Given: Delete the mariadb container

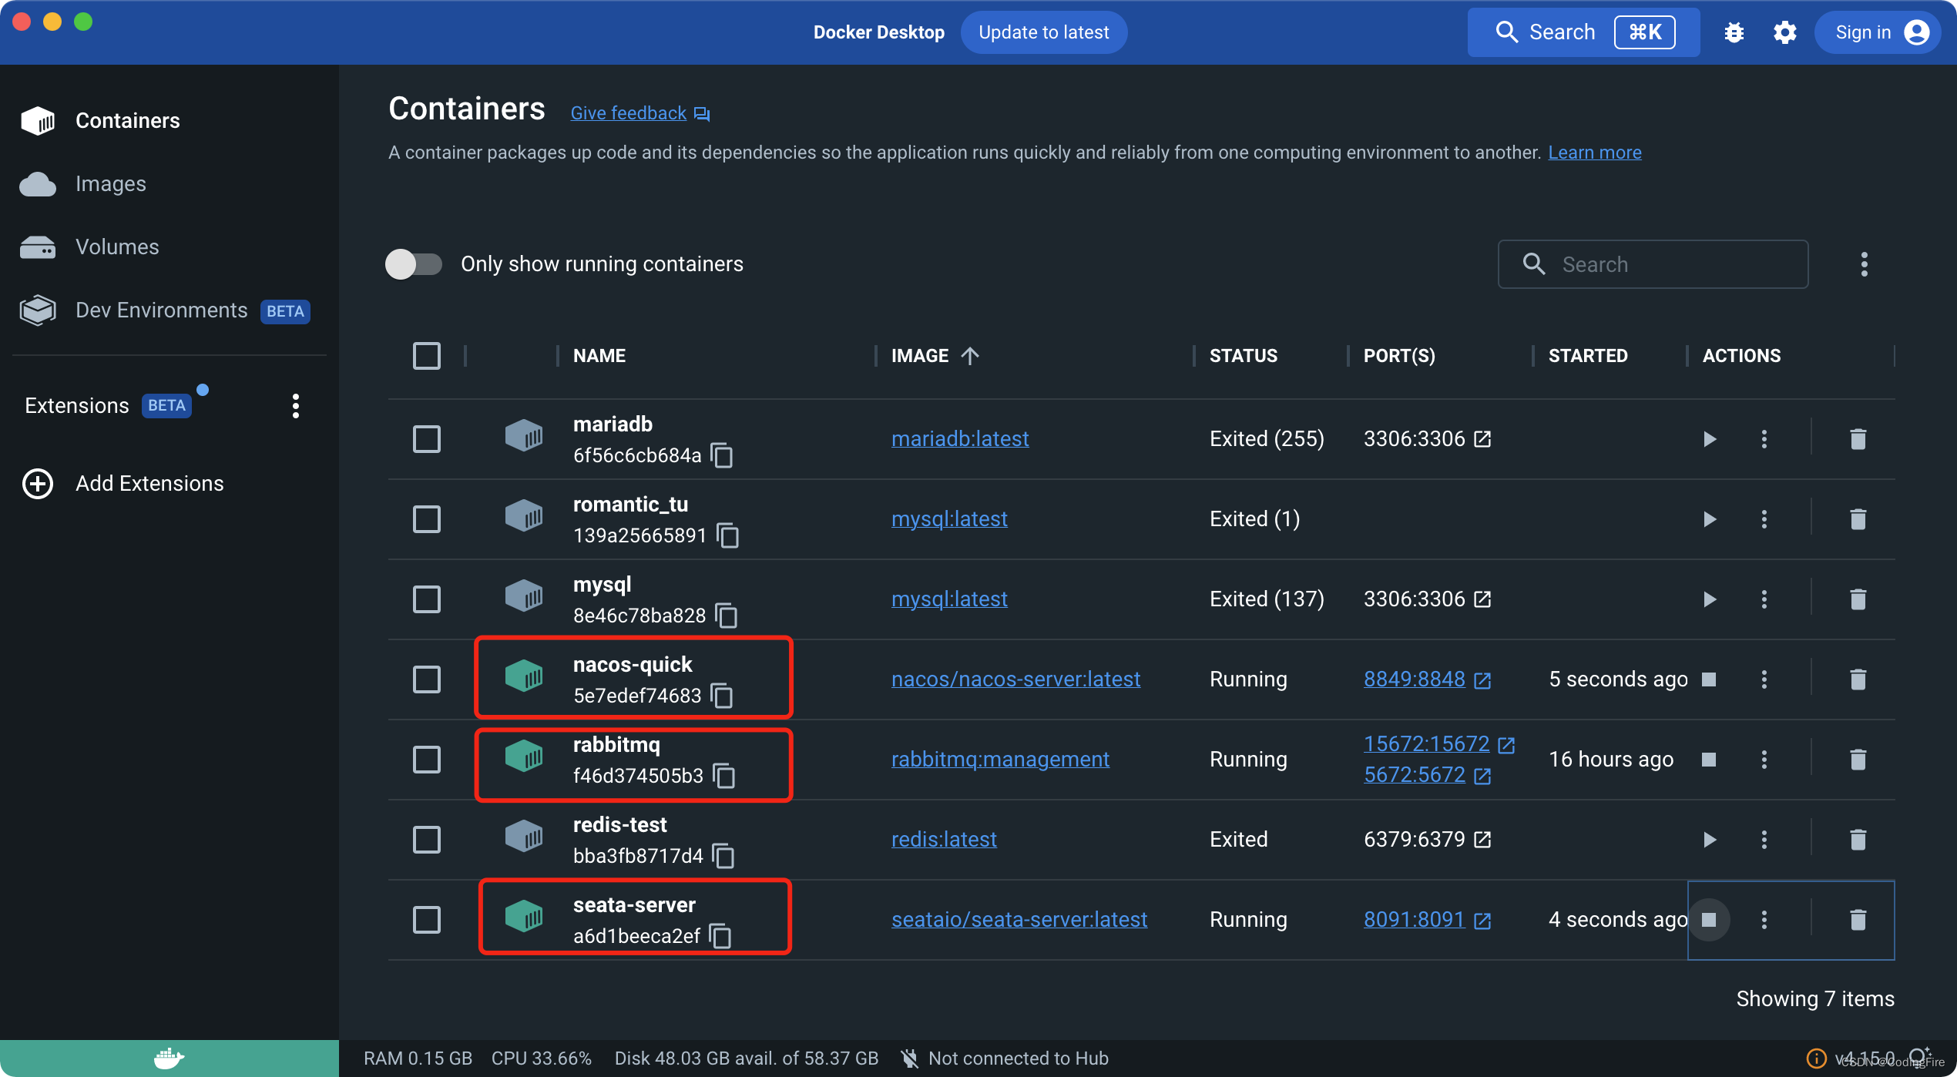Looking at the screenshot, I should point(1858,439).
